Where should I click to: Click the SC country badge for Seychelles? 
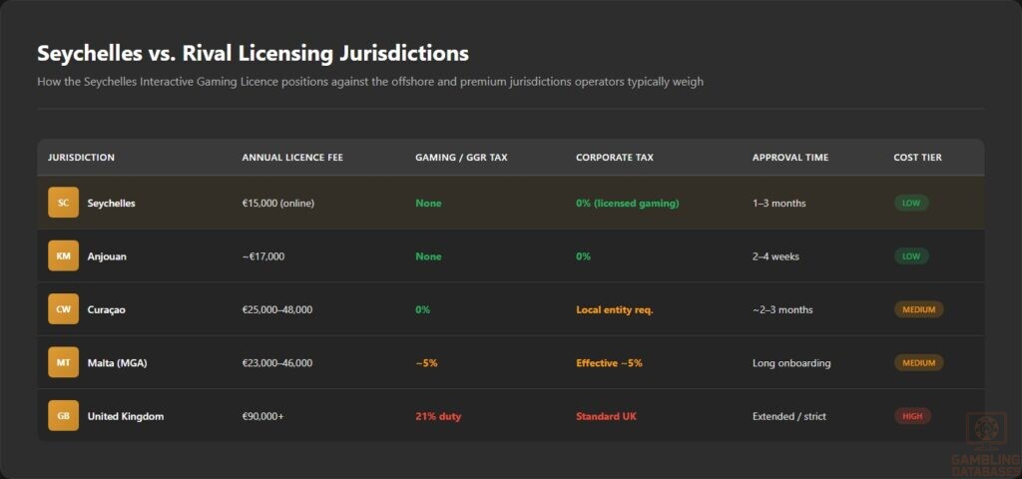pos(63,203)
